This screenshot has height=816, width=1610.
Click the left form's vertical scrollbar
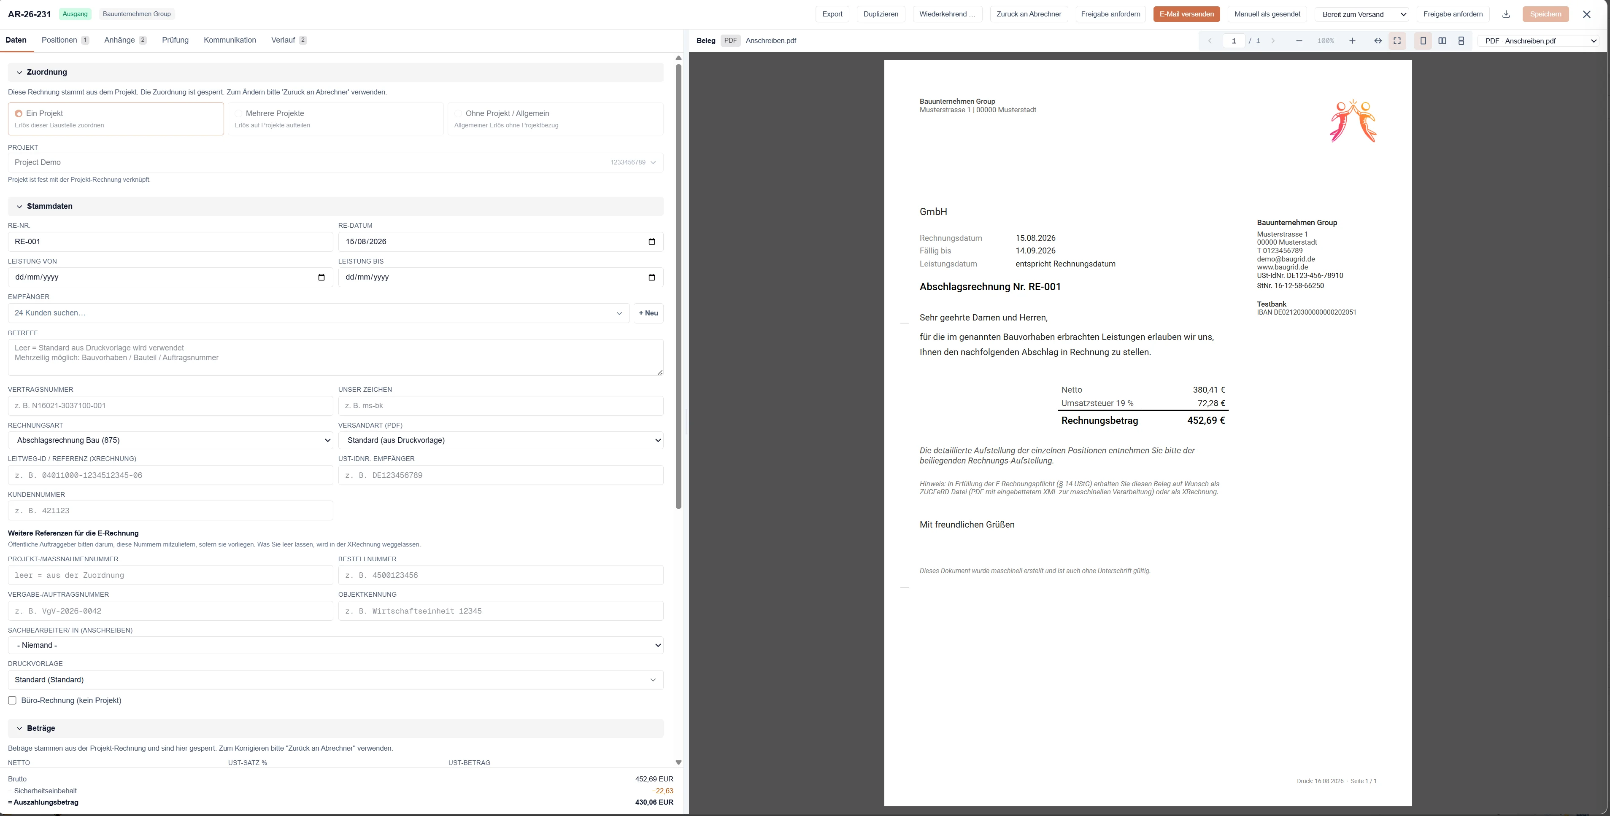click(x=679, y=286)
